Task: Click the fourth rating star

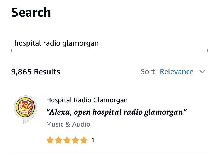Action: (x=75, y=140)
